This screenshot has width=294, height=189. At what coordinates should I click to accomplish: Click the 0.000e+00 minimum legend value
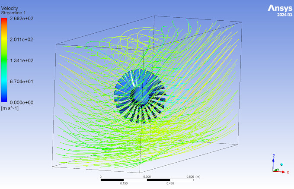tap(21, 102)
